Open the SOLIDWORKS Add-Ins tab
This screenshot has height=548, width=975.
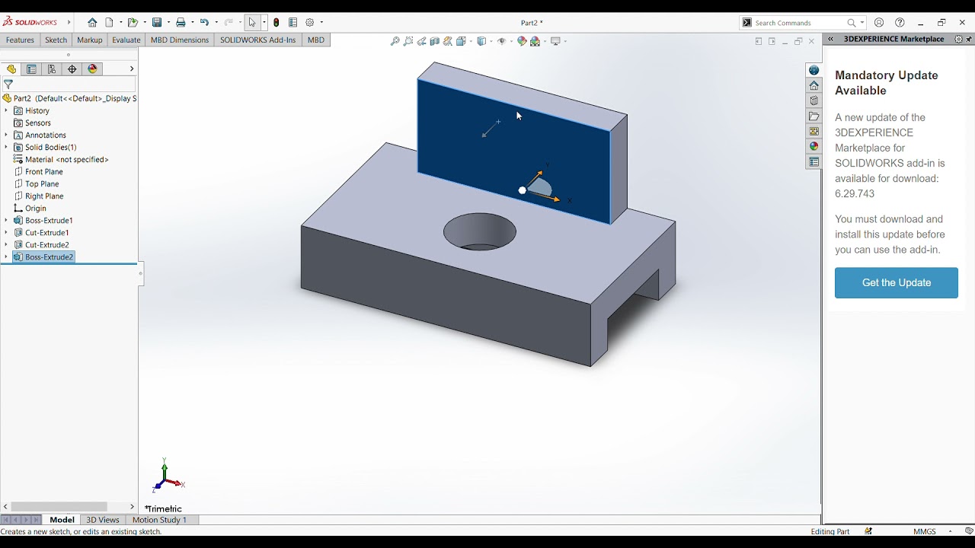(x=258, y=40)
